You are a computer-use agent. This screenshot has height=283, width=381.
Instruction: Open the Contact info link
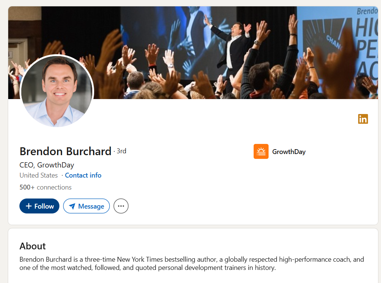83,175
